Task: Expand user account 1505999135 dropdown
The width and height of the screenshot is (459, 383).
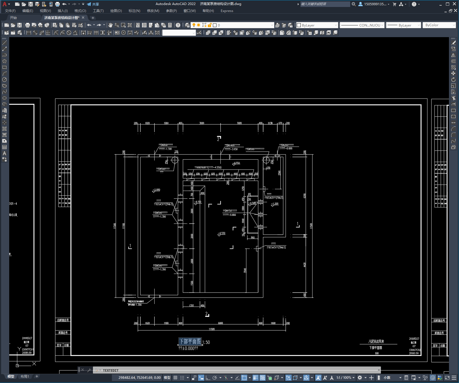Action: (x=374, y=4)
